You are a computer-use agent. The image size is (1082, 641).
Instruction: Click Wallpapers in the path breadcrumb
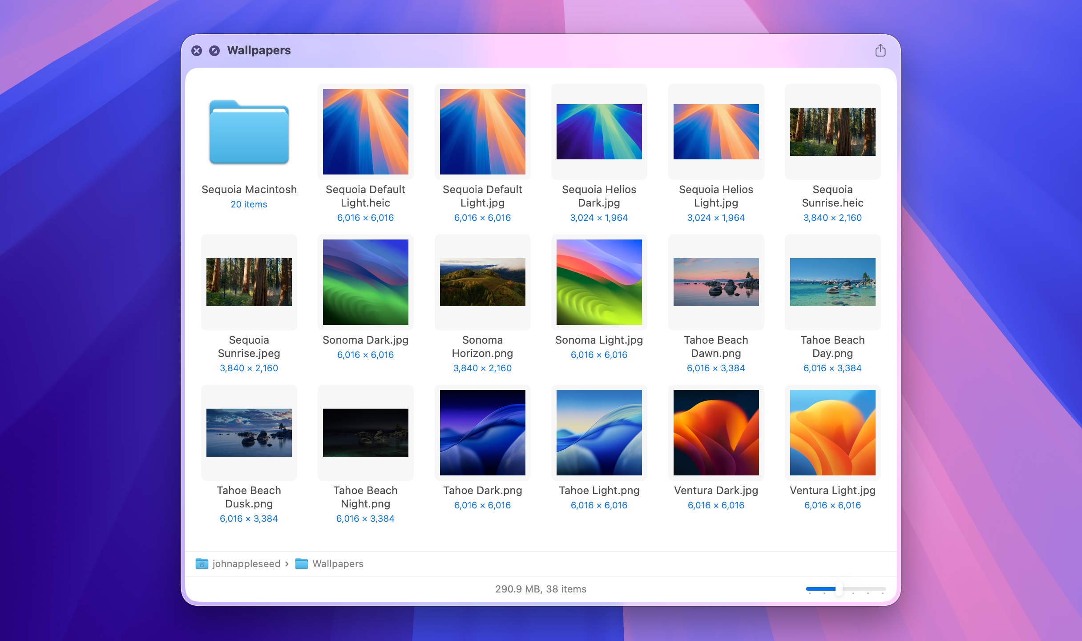tap(338, 564)
